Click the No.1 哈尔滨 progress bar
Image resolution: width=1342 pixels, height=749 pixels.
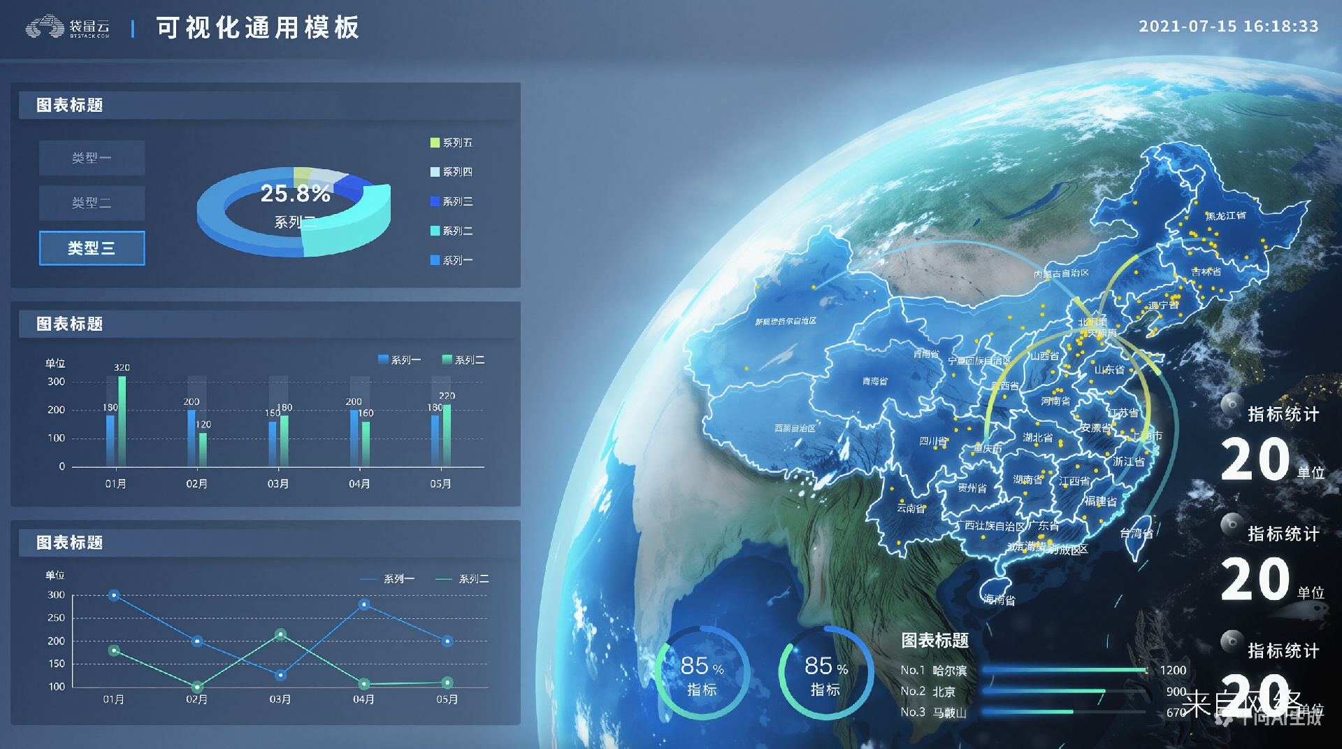click(x=1064, y=670)
